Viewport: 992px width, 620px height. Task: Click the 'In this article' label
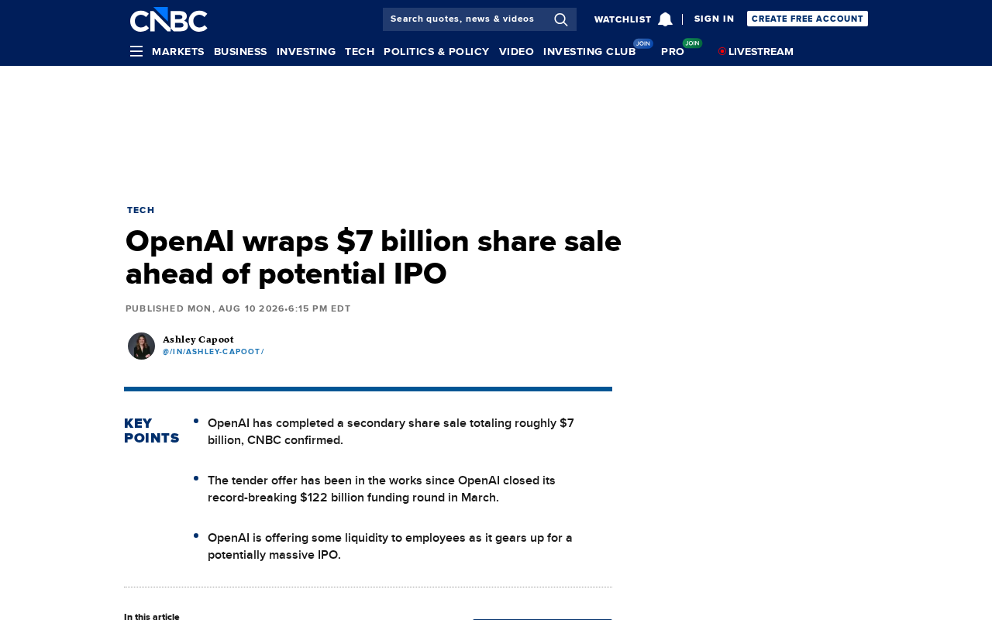click(152, 616)
